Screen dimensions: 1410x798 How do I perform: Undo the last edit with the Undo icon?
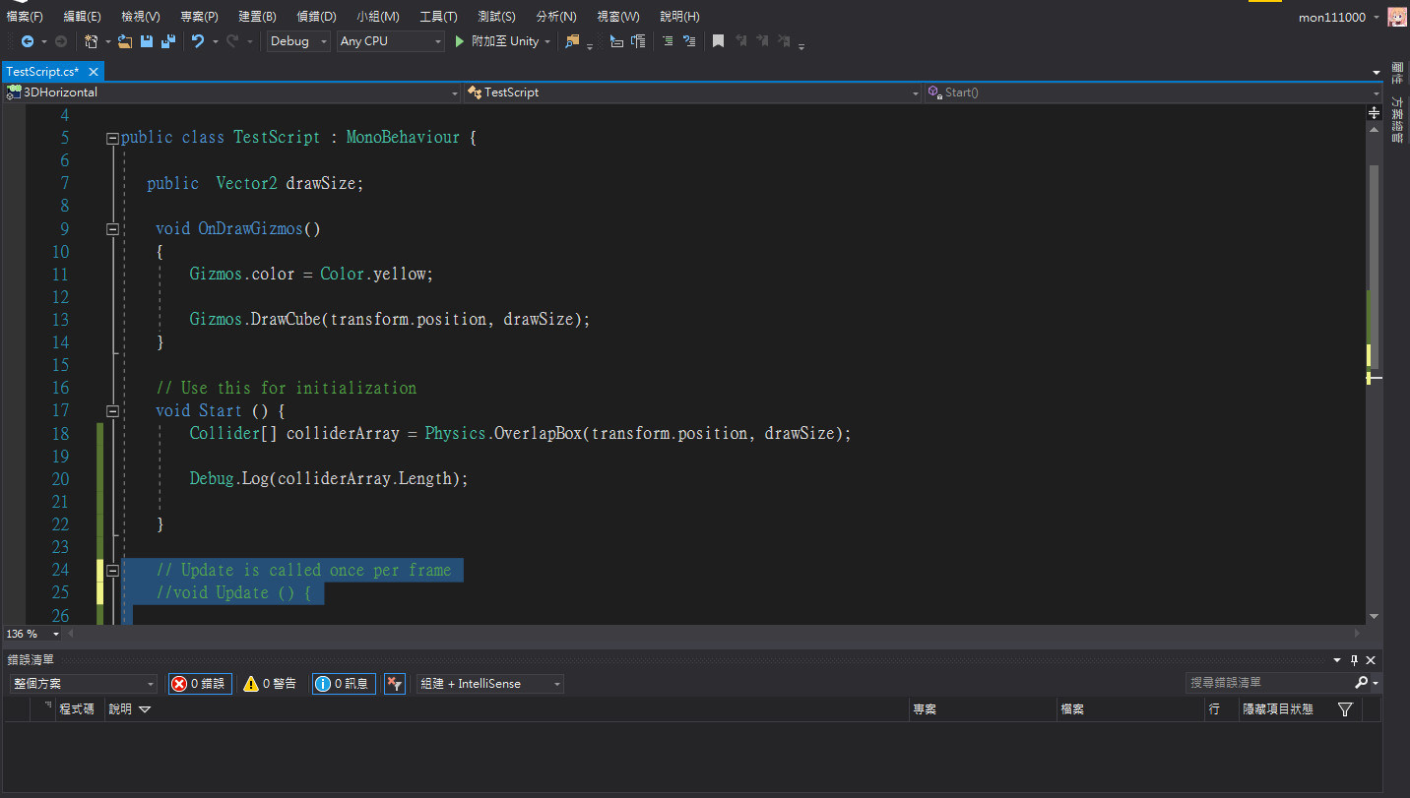pos(200,41)
